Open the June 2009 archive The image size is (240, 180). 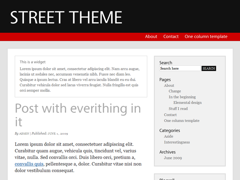[173, 158]
